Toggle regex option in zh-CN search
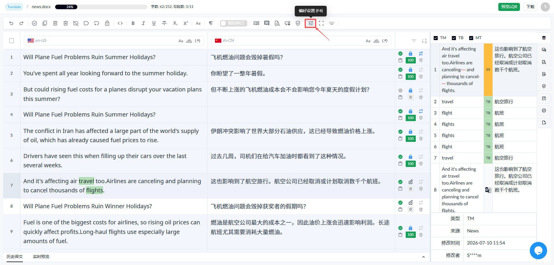This screenshot has height=265, width=554. pyautogui.click(x=385, y=41)
